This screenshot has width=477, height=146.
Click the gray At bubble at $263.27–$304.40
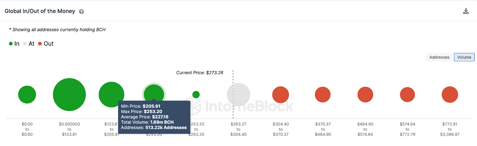[x=238, y=95]
